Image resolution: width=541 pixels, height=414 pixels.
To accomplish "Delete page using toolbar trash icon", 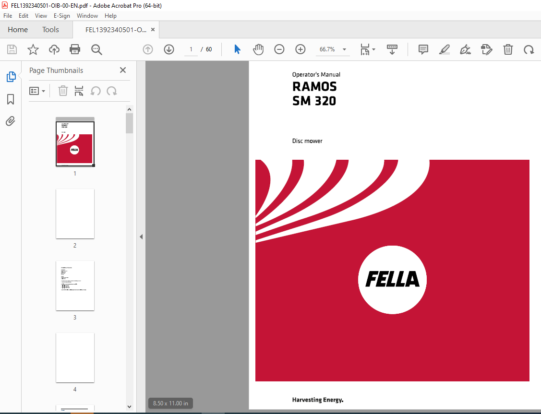I will [x=508, y=49].
